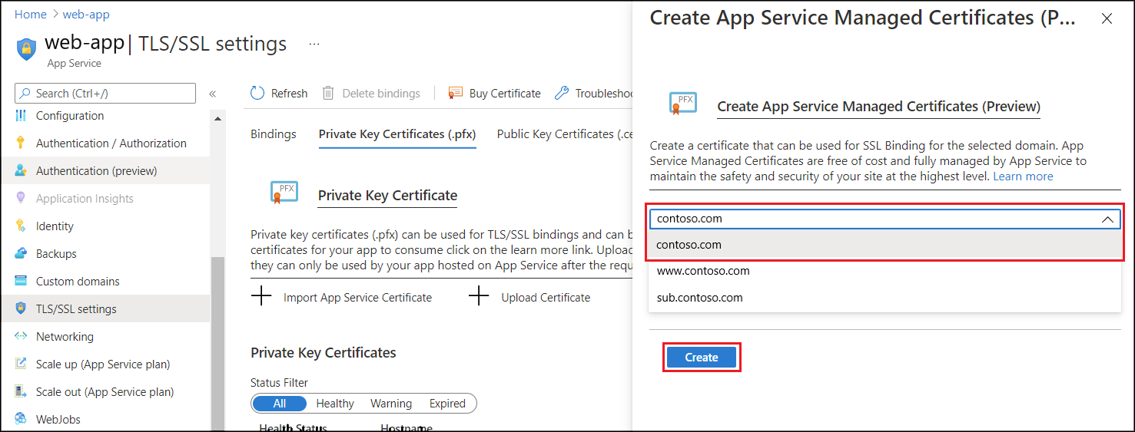Click the Buy Certificate icon

click(455, 93)
